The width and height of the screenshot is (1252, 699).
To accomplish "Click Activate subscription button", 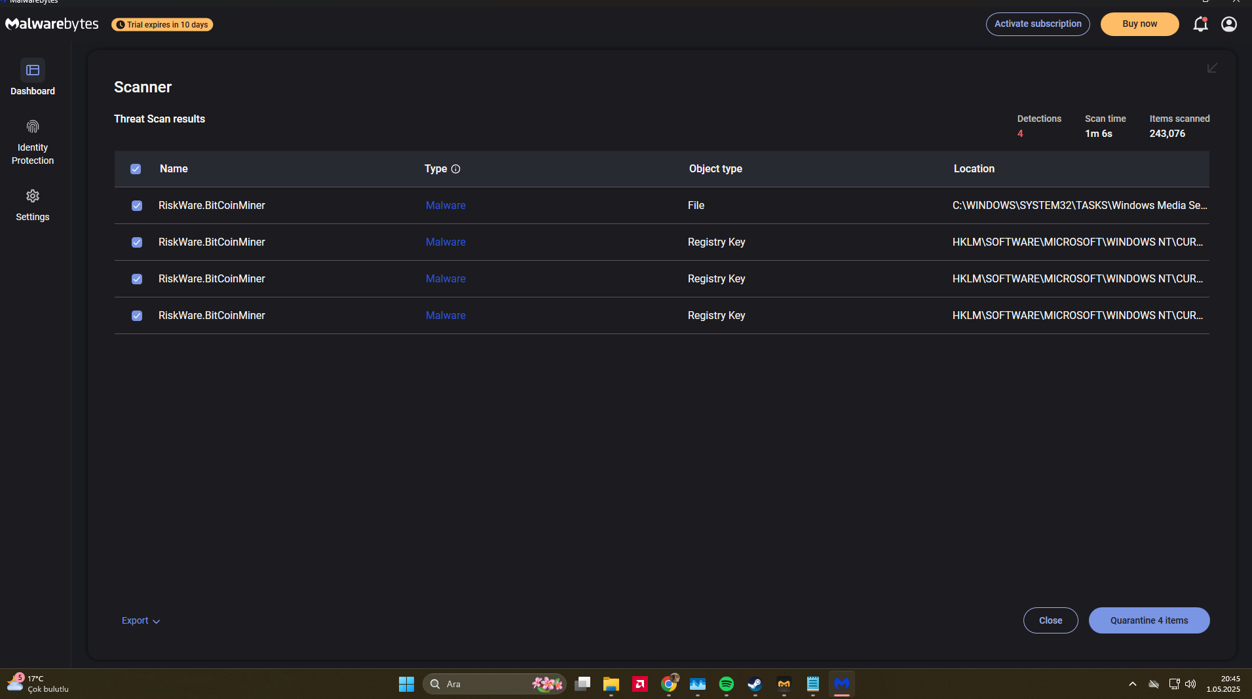I will click(x=1038, y=24).
